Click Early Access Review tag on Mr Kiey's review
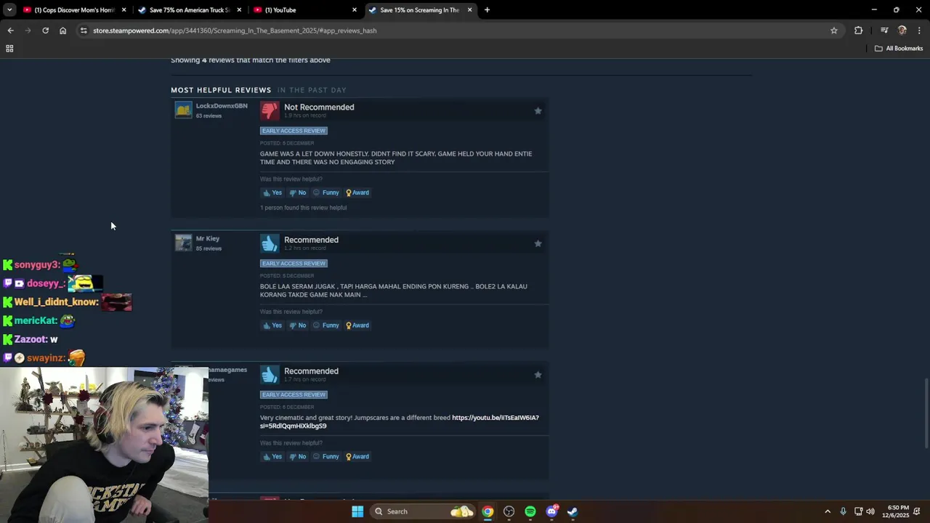 [294, 264]
